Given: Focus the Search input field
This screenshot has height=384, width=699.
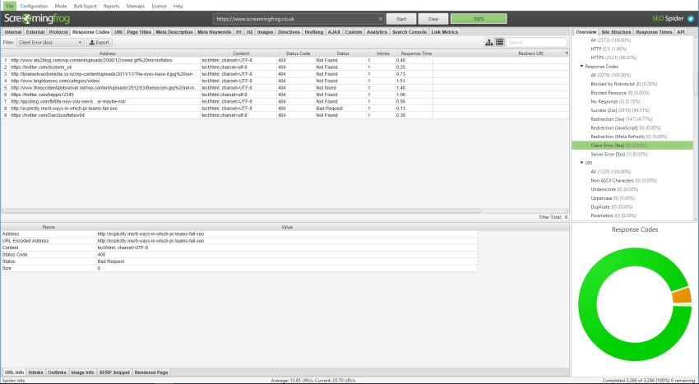Looking at the screenshot, I should tap(537, 43).
